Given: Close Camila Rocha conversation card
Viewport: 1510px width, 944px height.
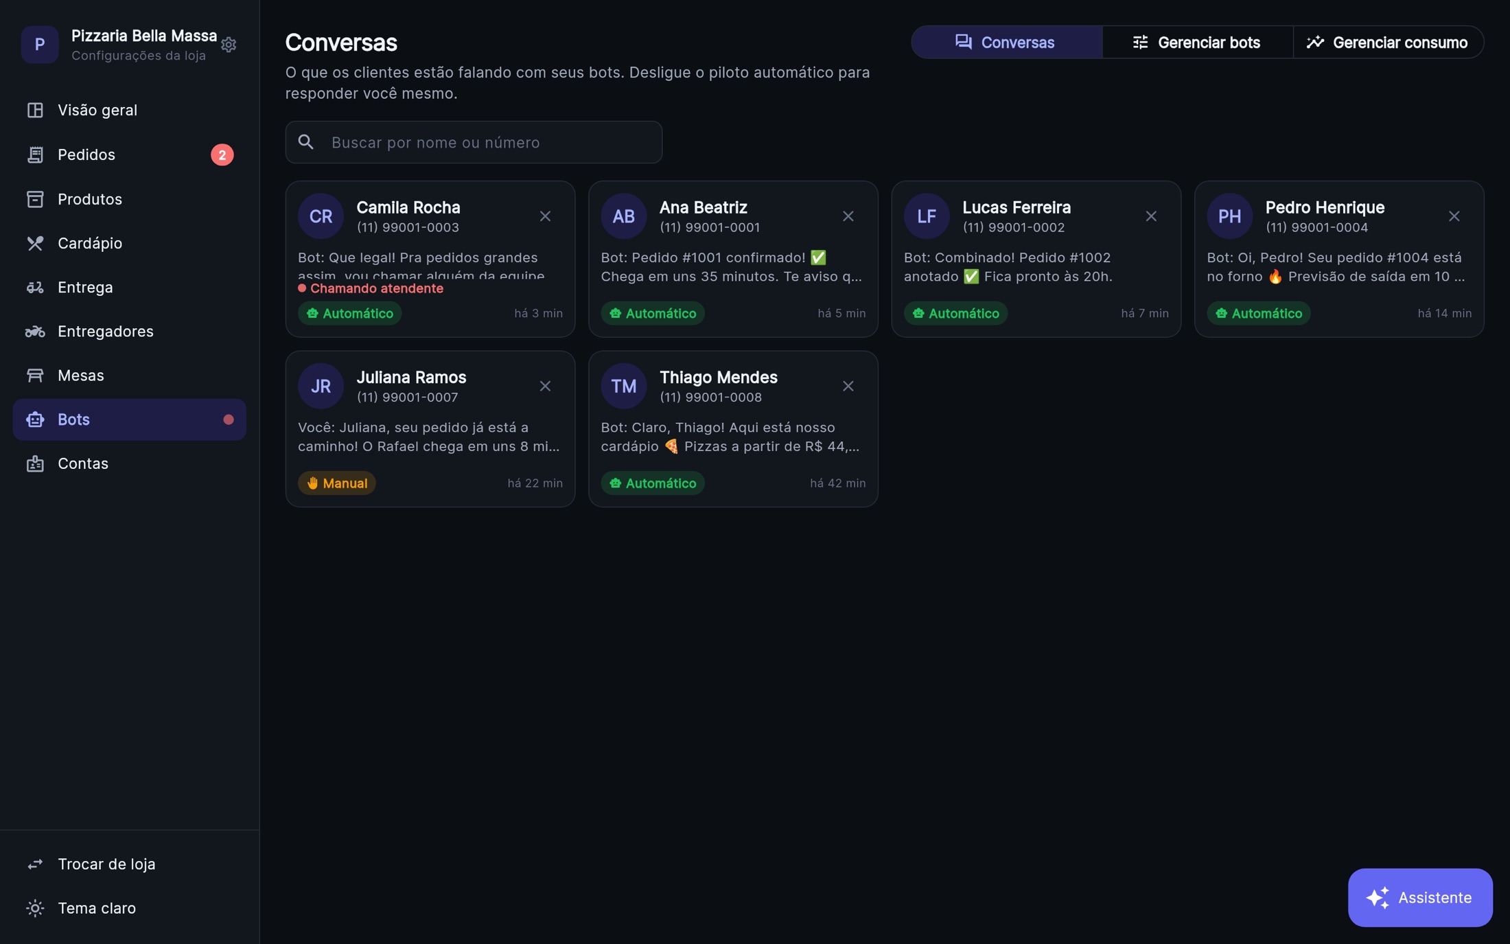Looking at the screenshot, I should [x=545, y=216].
